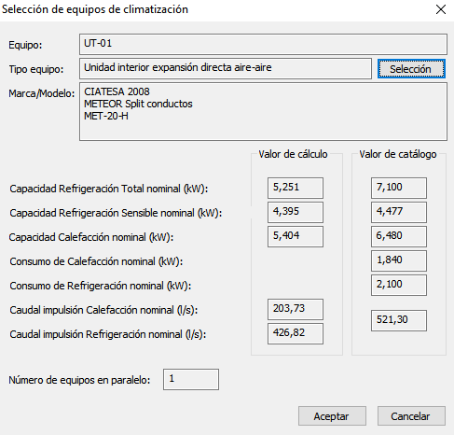Click cooling airflow 426,82 field
Viewport: 454px width, 435px height.
[296, 333]
